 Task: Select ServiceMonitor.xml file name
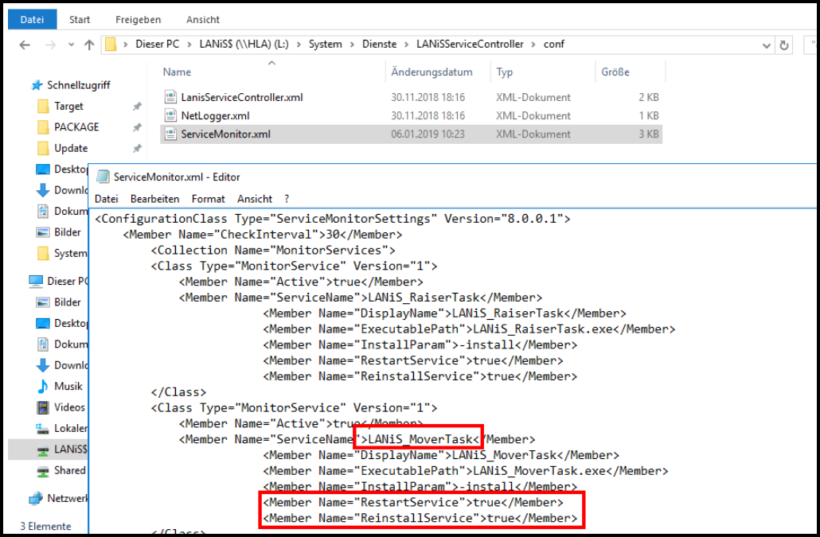(225, 134)
